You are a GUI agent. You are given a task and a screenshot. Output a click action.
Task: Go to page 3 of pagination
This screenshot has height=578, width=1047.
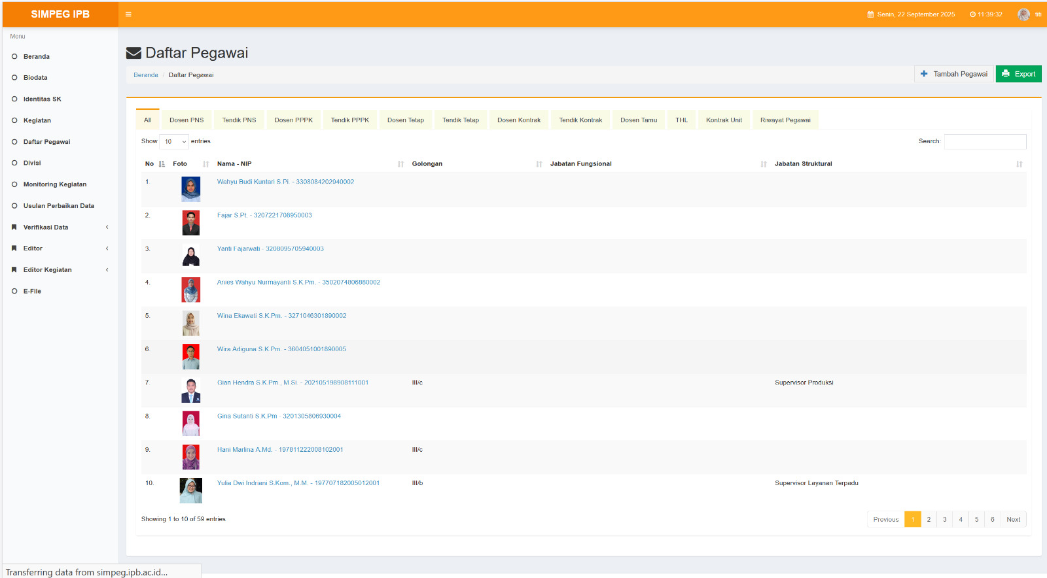pos(944,519)
